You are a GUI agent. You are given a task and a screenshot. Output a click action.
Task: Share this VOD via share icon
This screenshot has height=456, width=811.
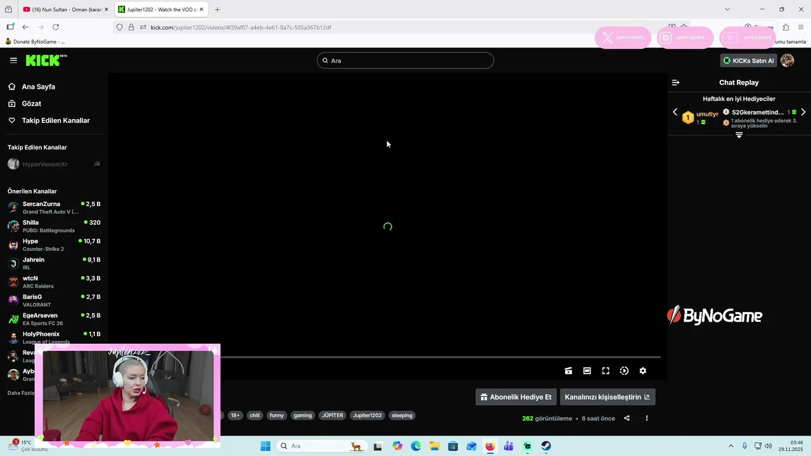pos(627,418)
